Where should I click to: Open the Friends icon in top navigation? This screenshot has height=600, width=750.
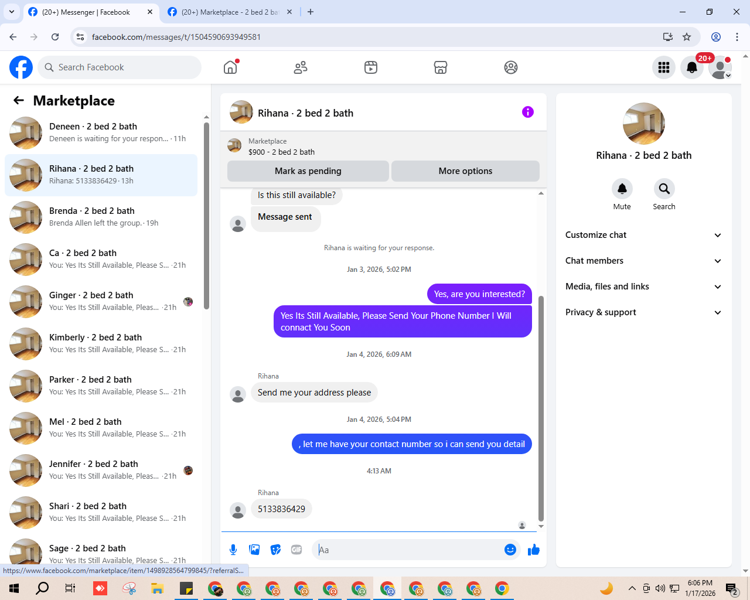(301, 67)
